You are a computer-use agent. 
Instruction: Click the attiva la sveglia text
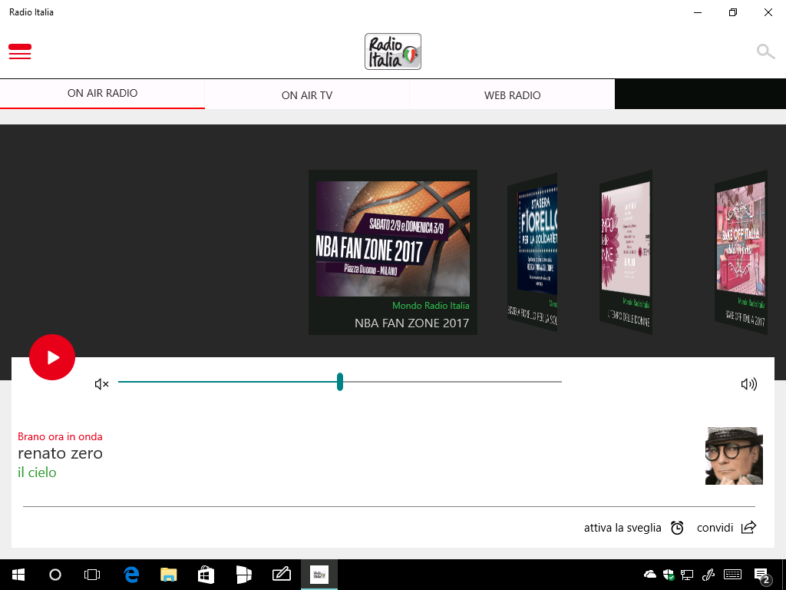(623, 528)
